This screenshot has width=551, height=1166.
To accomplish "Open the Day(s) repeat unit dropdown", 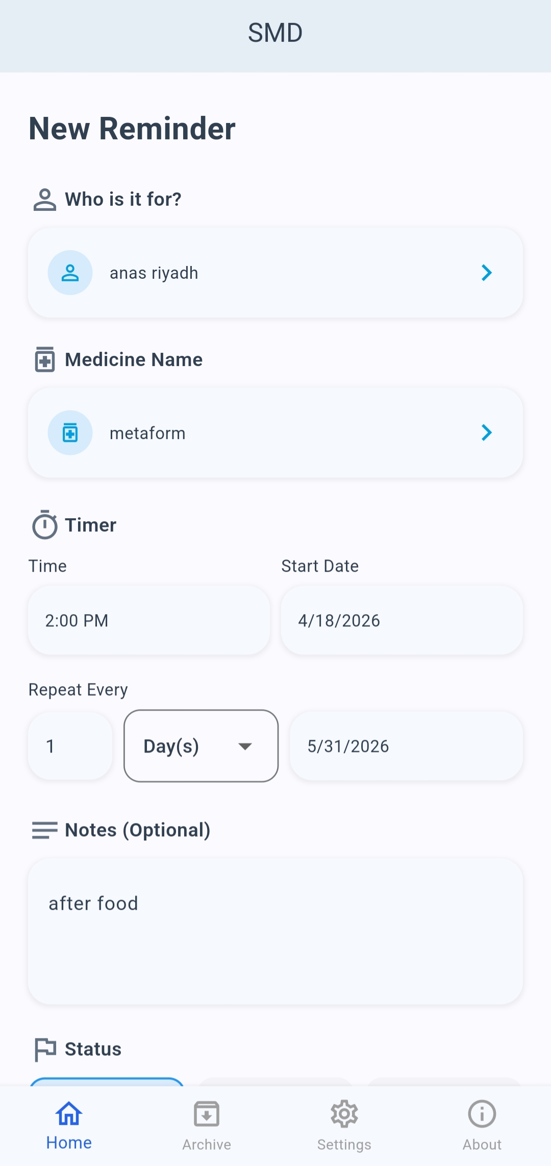I will coord(201,746).
